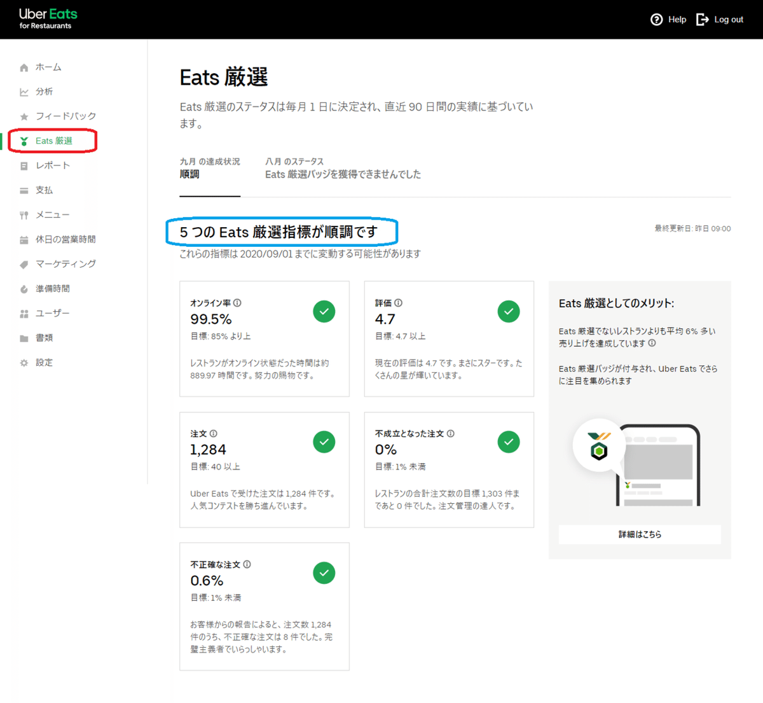Open the 準備時間 preparation time icon
The image size is (763, 703).
(24, 288)
